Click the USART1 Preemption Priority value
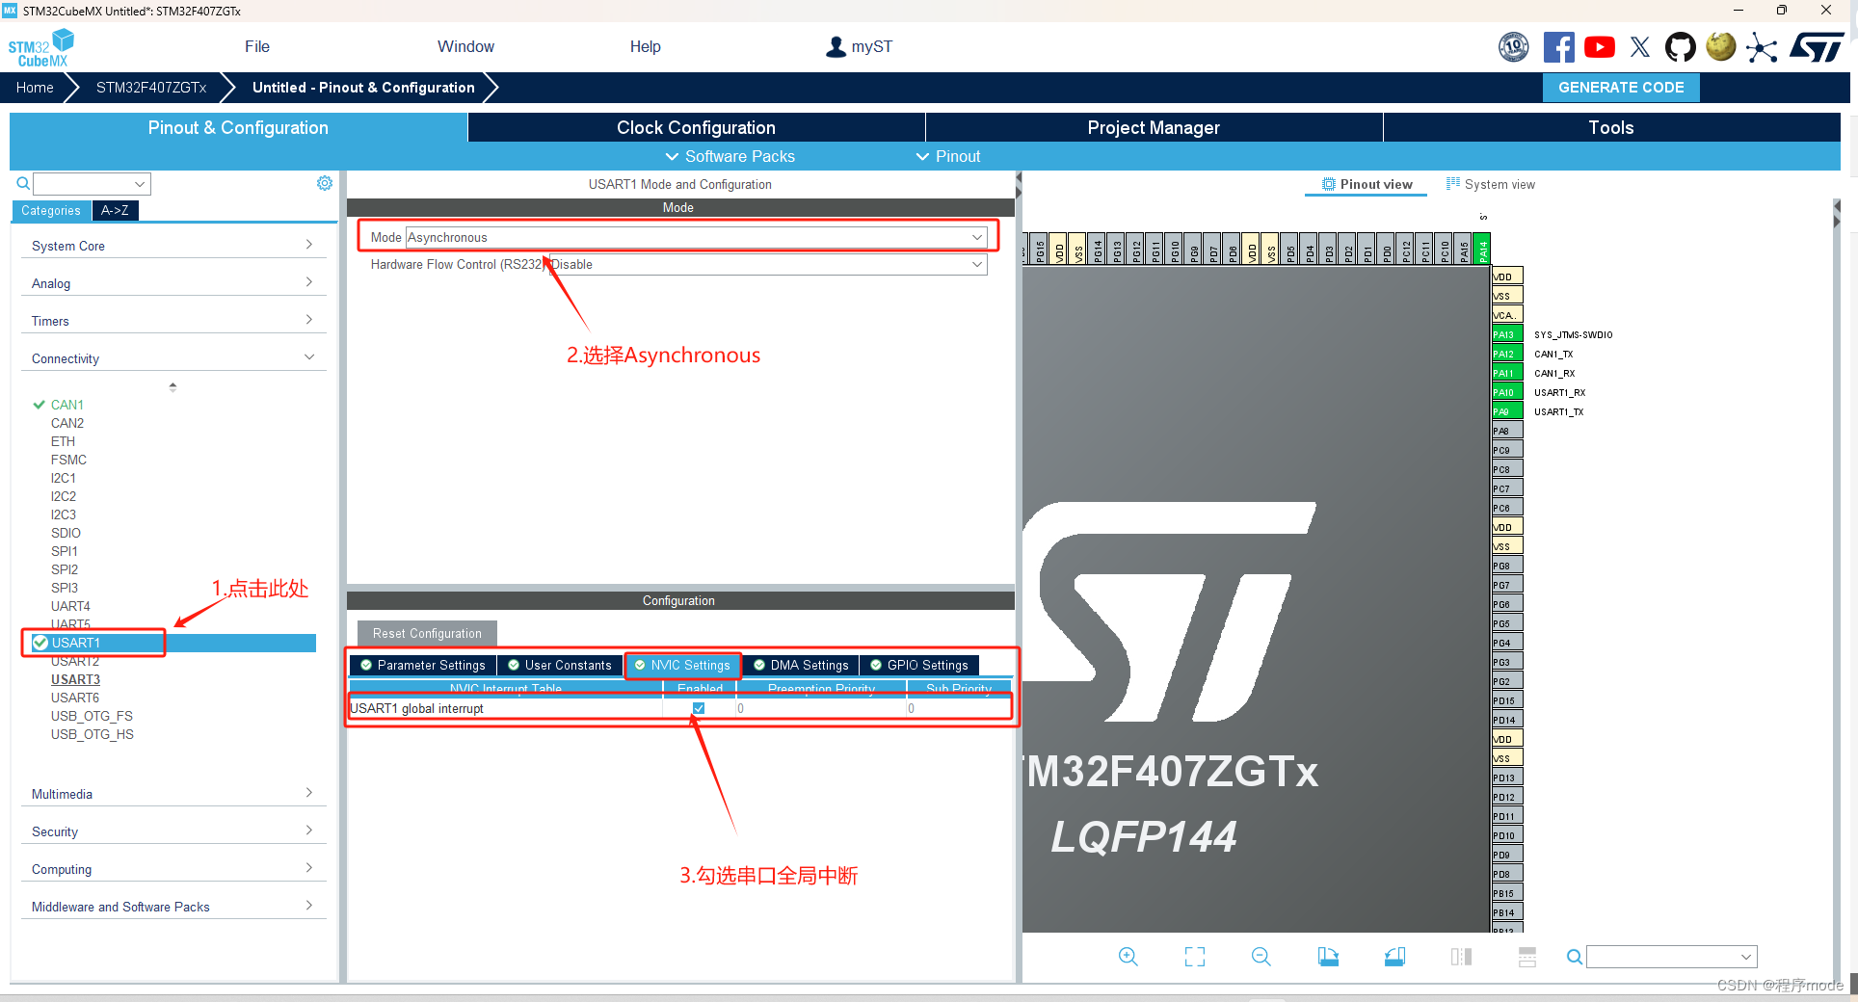 (821, 708)
